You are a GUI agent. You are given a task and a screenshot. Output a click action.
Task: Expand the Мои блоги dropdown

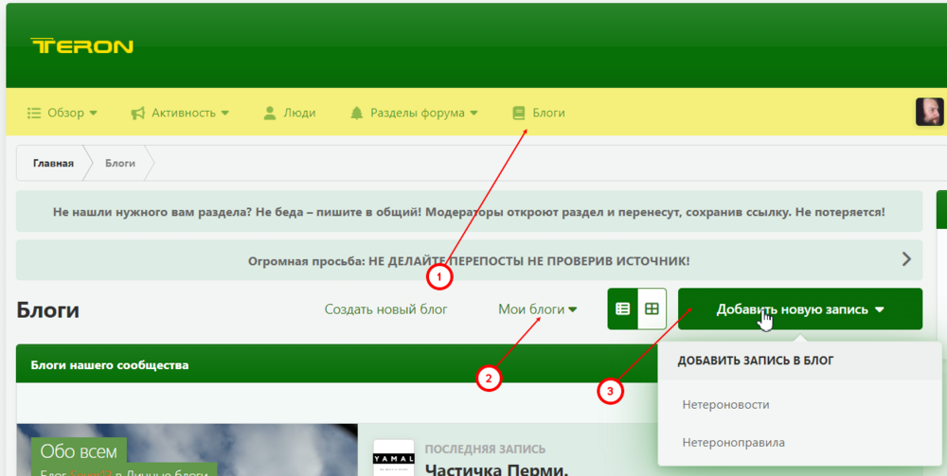538,309
